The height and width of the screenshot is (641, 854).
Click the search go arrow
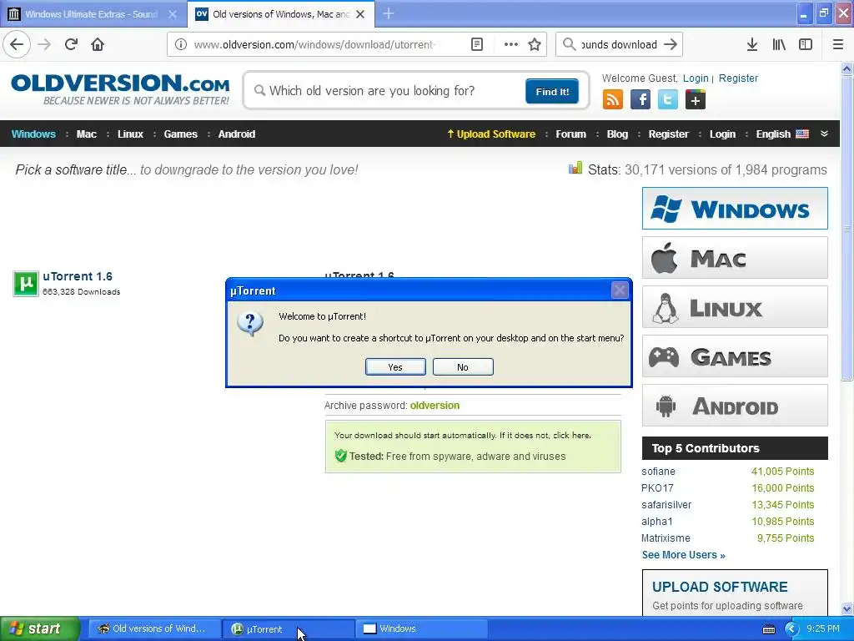[x=671, y=44]
